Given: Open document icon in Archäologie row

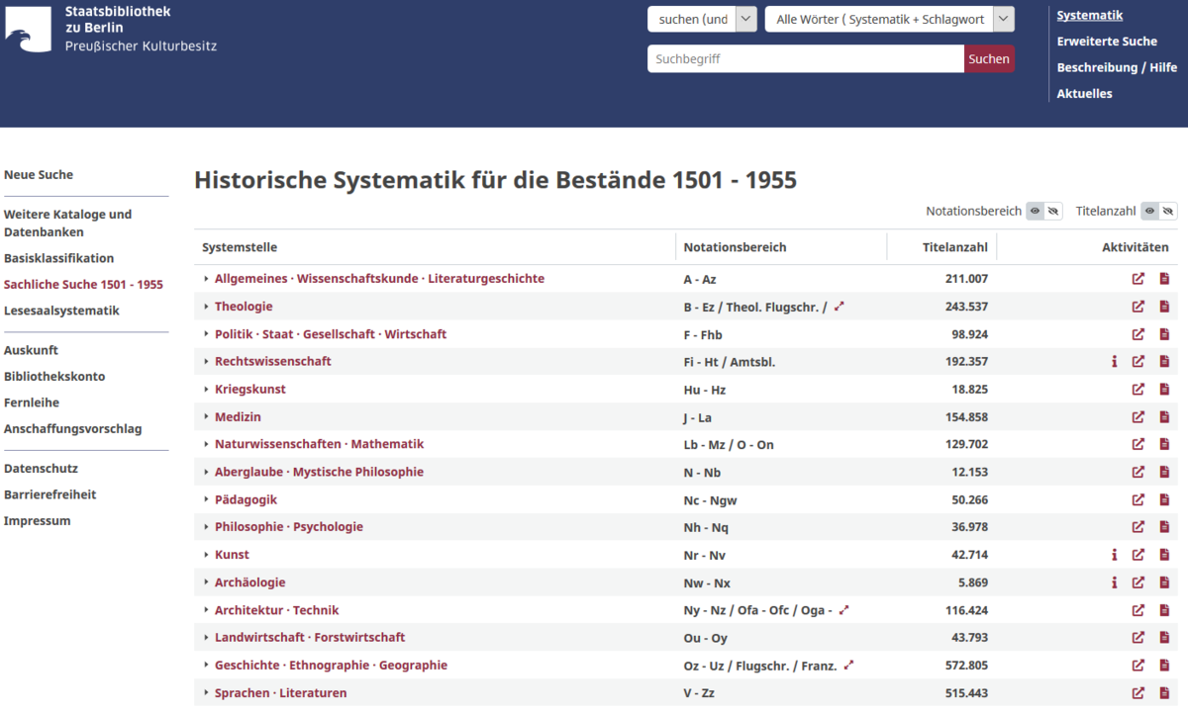Looking at the screenshot, I should tap(1164, 582).
